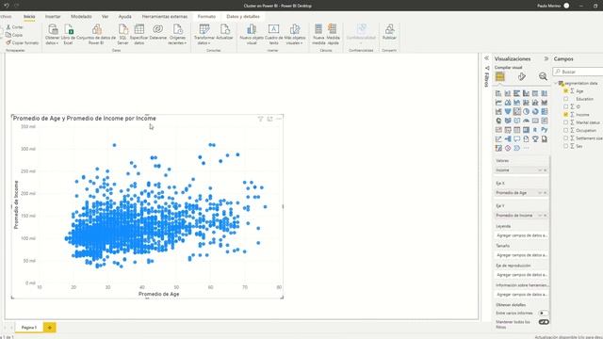Image resolution: width=603 pixels, height=339 pixels.
Task: Choose the decomposition tree visualization
Action: 508,139
